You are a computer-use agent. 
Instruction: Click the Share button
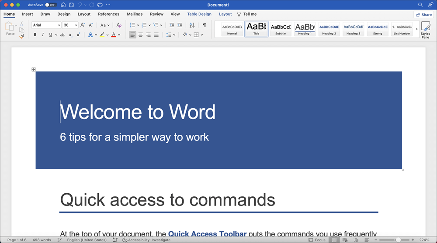(423, 14)
